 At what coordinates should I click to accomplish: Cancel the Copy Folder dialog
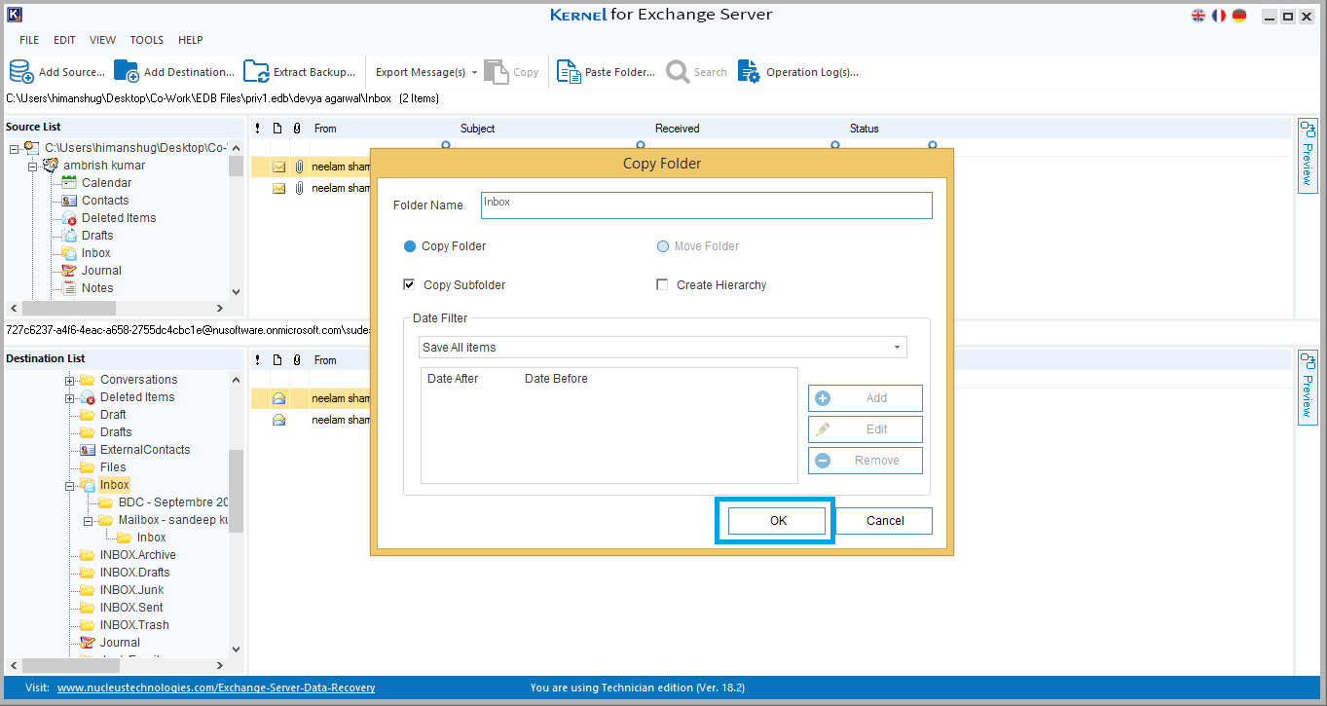(885, 521)
